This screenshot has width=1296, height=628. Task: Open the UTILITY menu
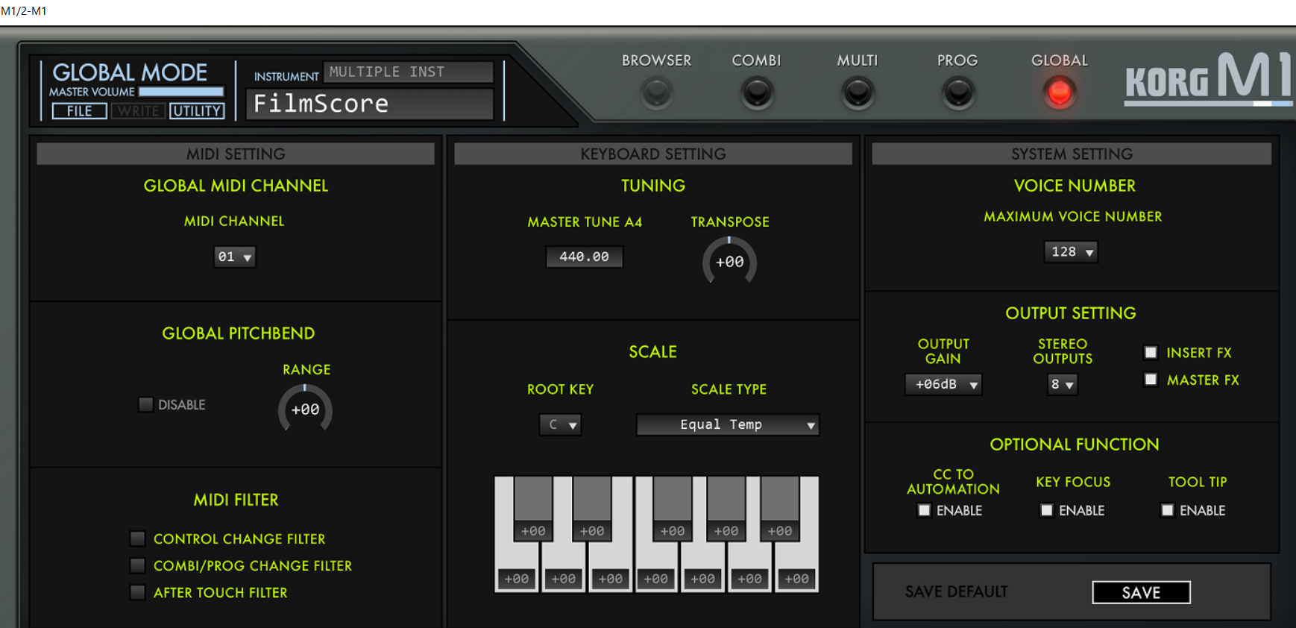point(197,111)
